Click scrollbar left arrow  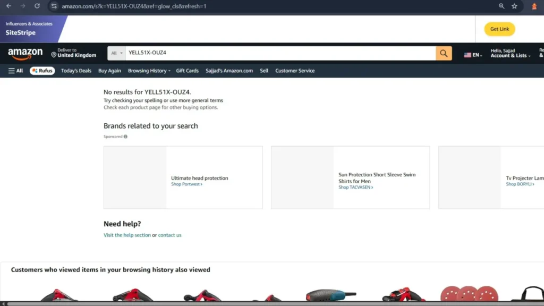click(3, 304)
